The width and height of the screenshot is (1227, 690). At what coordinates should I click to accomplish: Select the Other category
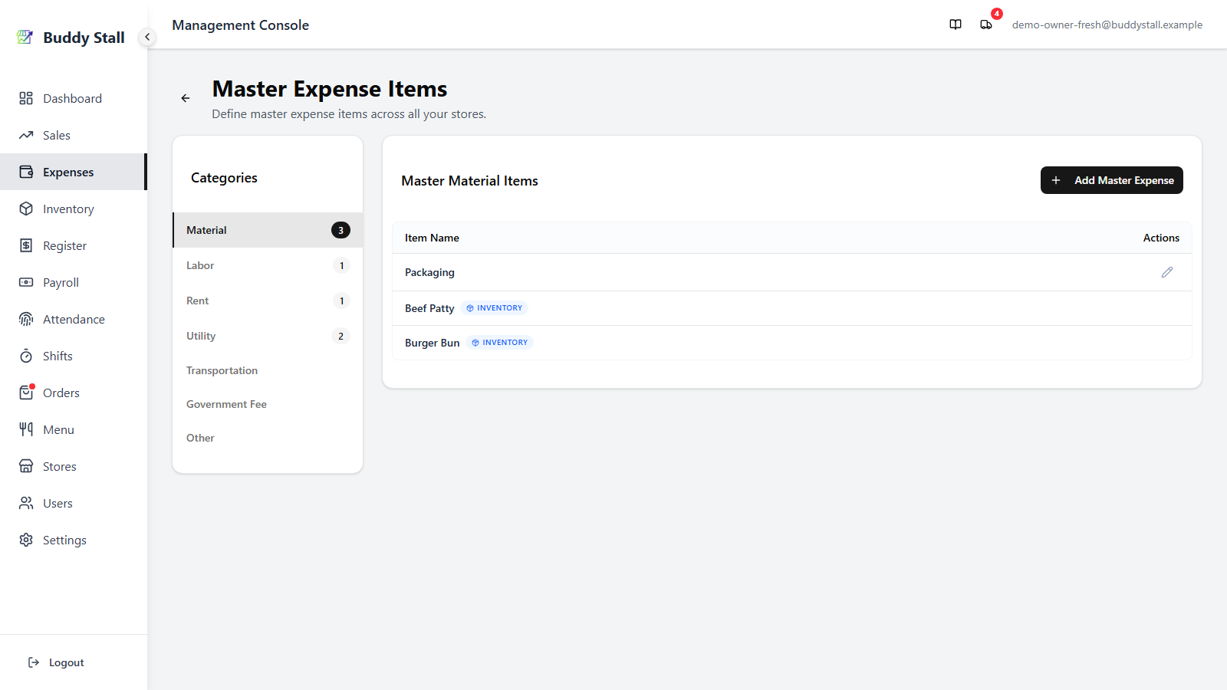point(268,438)
